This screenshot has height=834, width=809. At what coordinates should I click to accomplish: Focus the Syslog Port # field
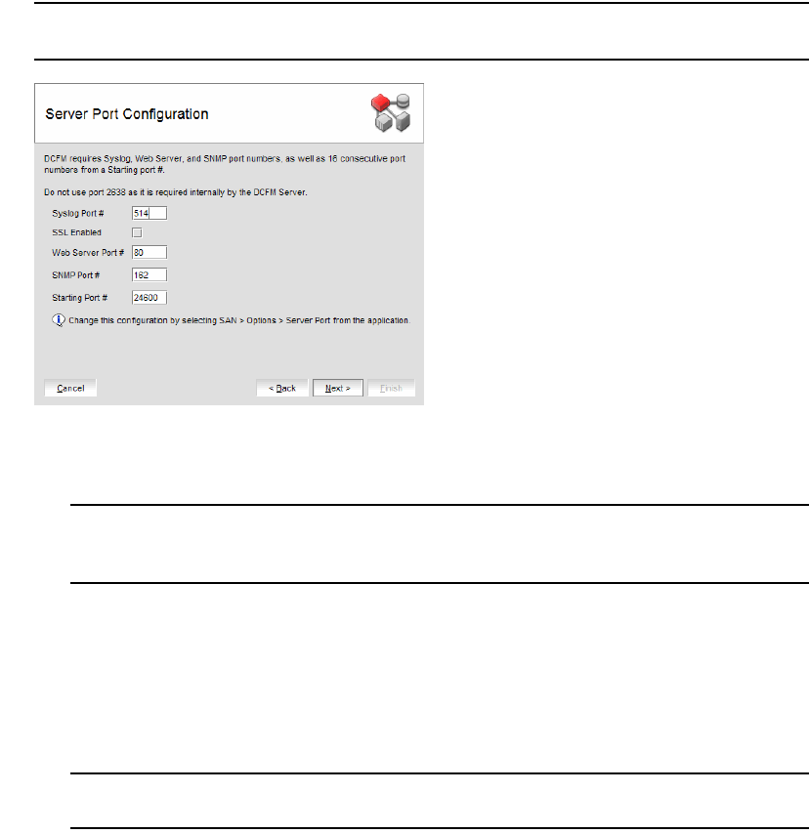[x=149, y=213]
